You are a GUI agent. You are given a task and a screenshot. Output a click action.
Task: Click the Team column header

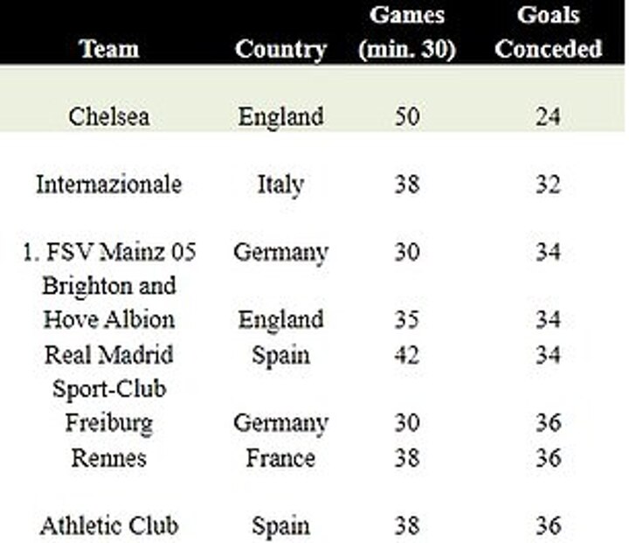[109, 49]
